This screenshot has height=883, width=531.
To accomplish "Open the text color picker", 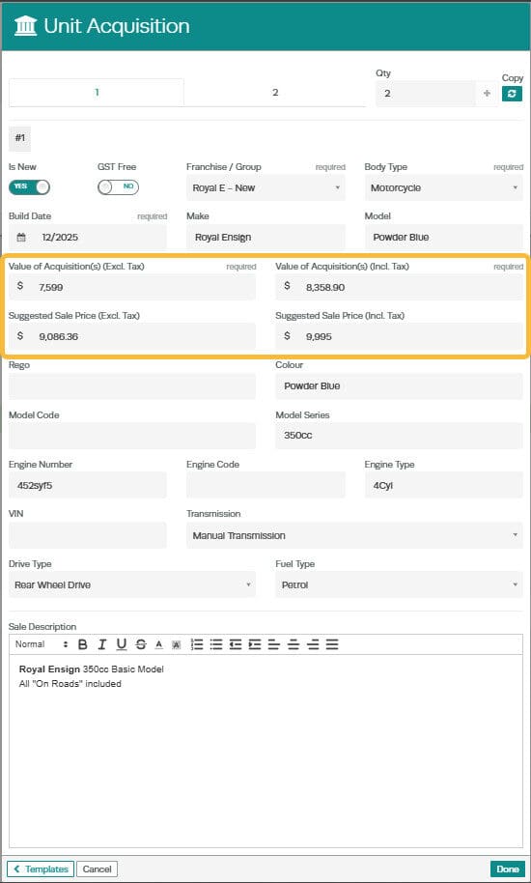I will click(158, 644).
